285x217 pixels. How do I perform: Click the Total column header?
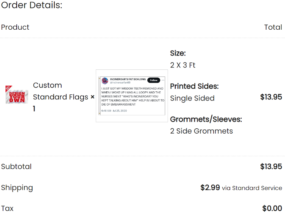point(273,27)
